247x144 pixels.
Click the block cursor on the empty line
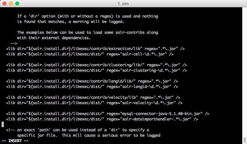click(x=3, y=124)
